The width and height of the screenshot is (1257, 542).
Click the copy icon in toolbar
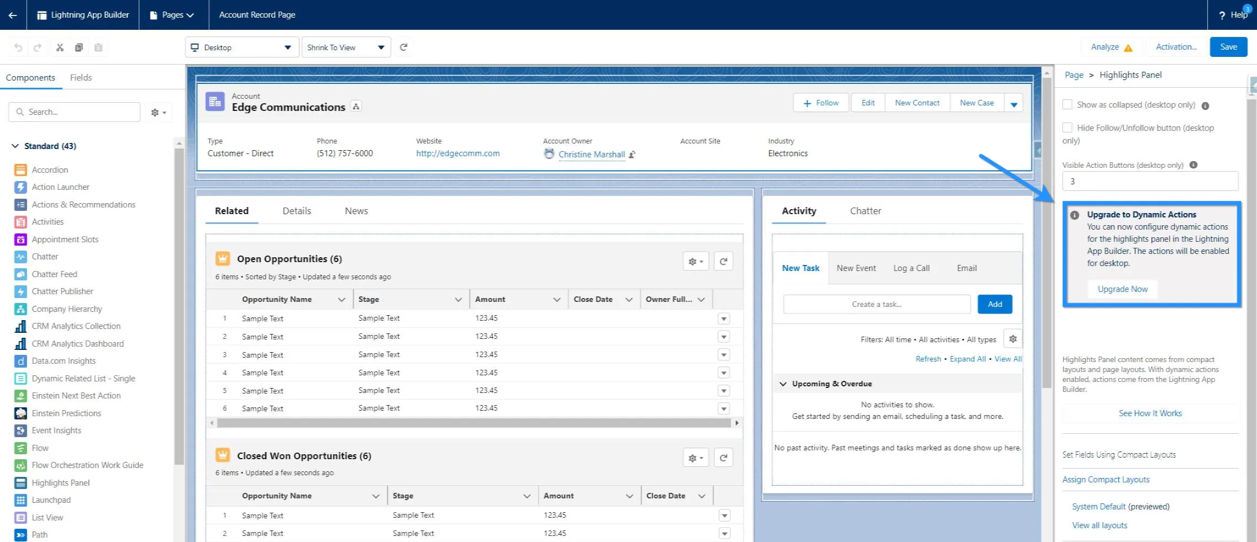pyautogui.click(x=79, y=47)
